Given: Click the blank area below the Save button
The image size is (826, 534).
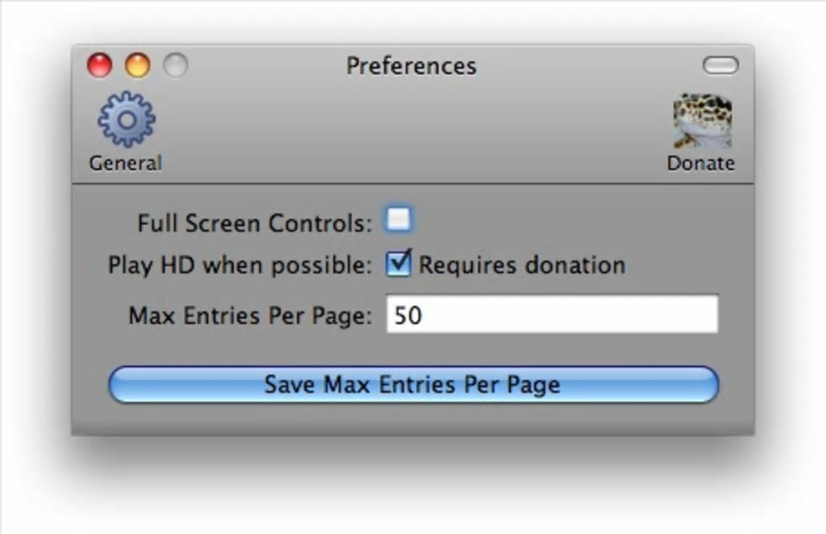Looking at the screenshot, I should click(x=413, y=419).
